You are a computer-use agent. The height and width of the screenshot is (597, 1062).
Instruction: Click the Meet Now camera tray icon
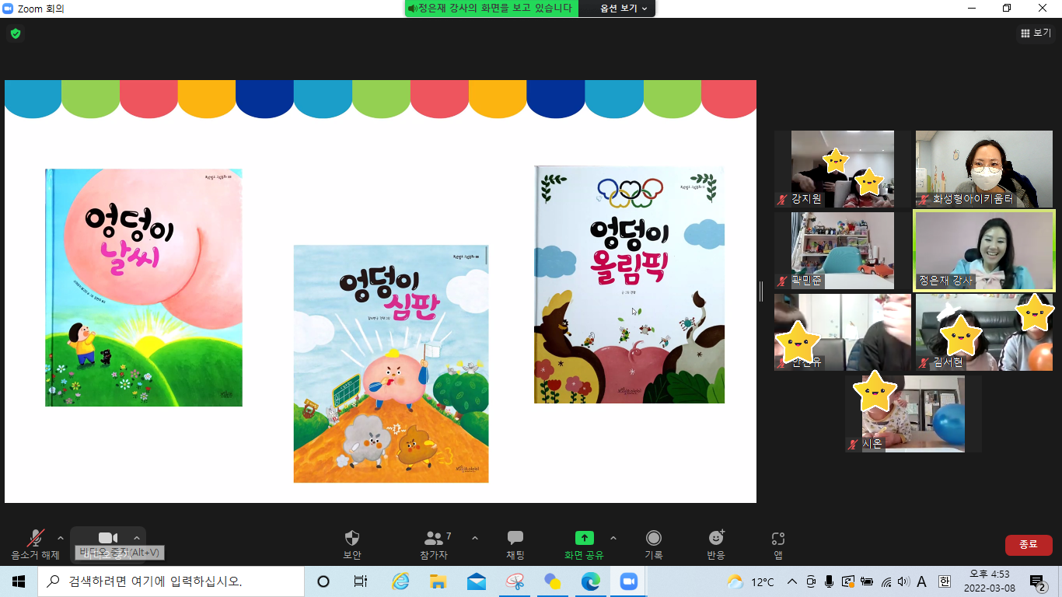coord(811,581)
